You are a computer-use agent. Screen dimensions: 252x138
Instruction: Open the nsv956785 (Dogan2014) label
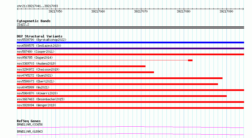pyautogui.click(x=35, y=58)
